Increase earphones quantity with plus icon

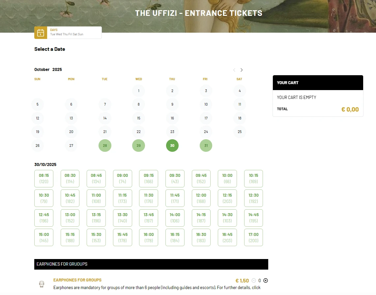click(x=266, y=280)
